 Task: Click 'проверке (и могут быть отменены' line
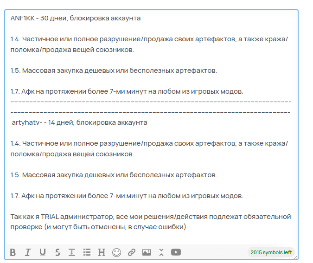click(x=98, y=227)
